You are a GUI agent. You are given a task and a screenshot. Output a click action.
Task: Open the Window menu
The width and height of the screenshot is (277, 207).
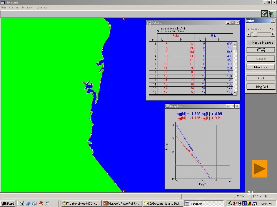[x=42, y=8]
